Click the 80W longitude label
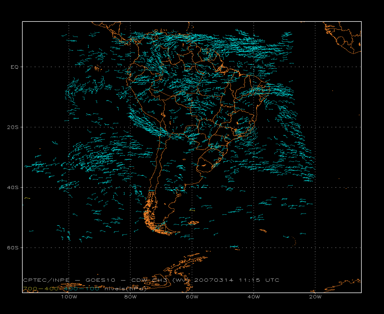 click(130, 297)
